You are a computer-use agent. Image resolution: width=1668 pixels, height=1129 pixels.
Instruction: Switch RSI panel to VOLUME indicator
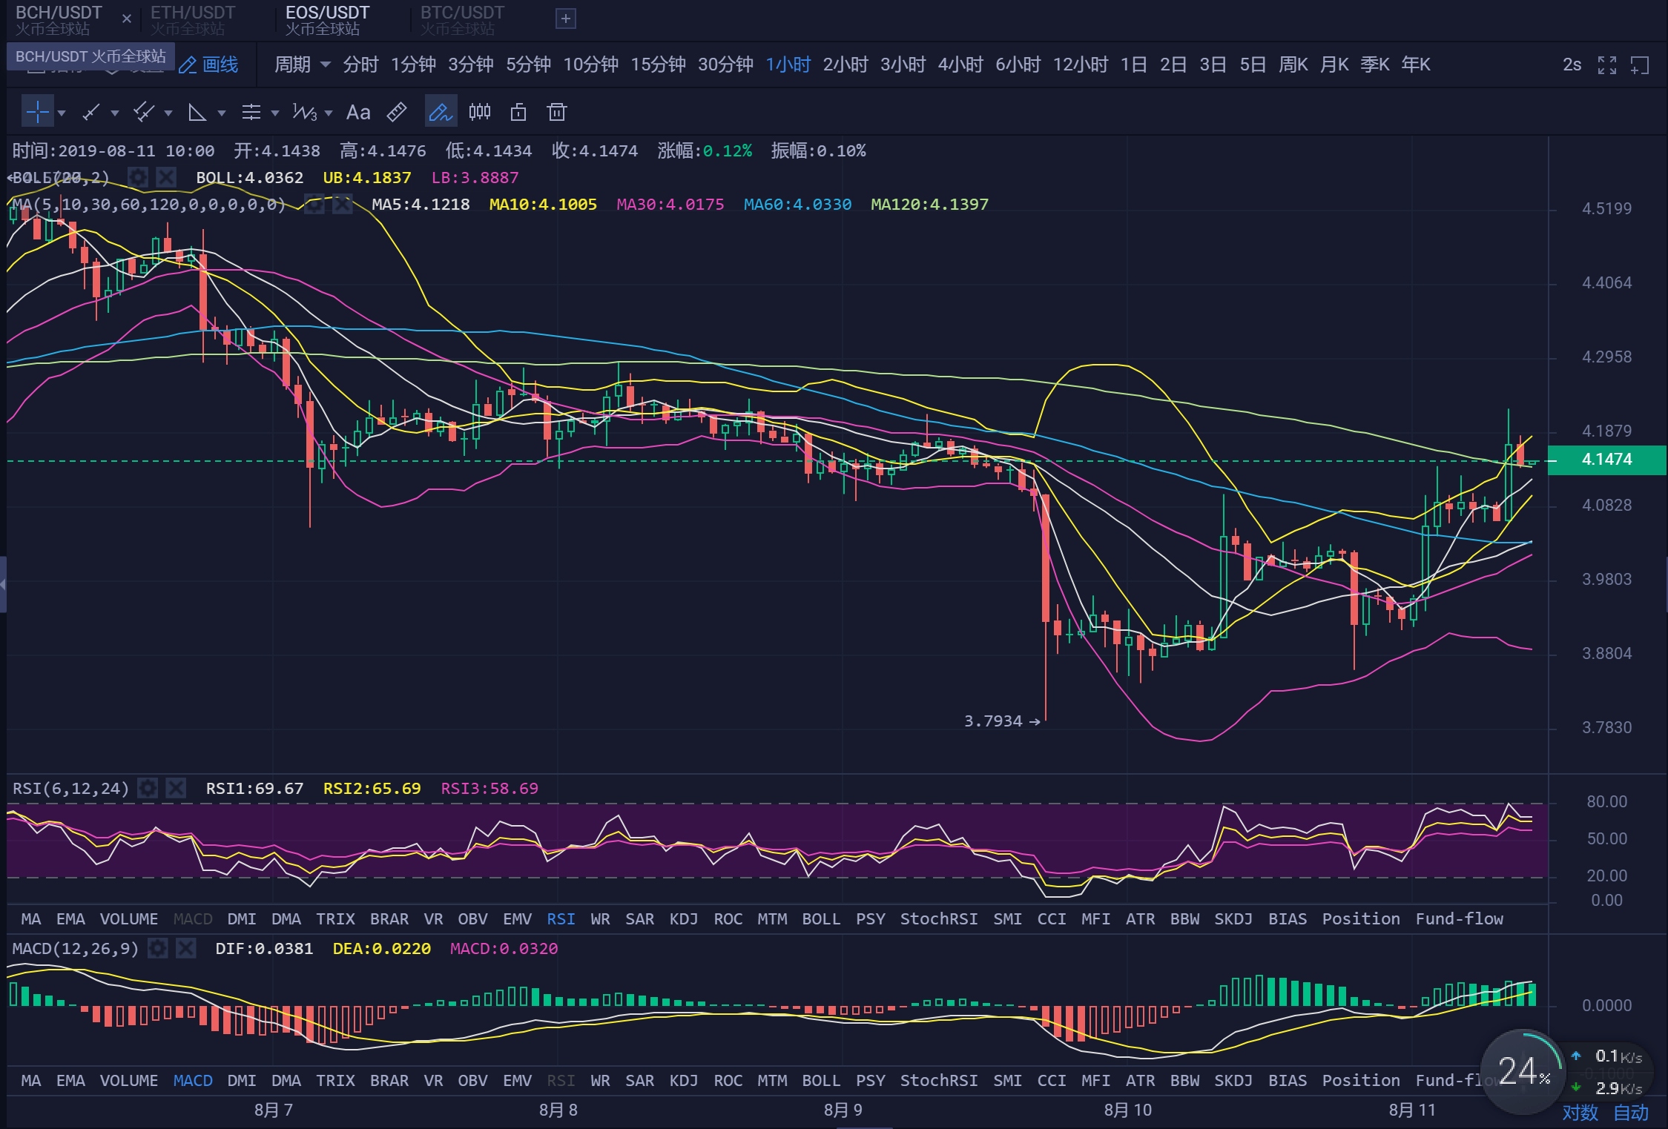129,918
